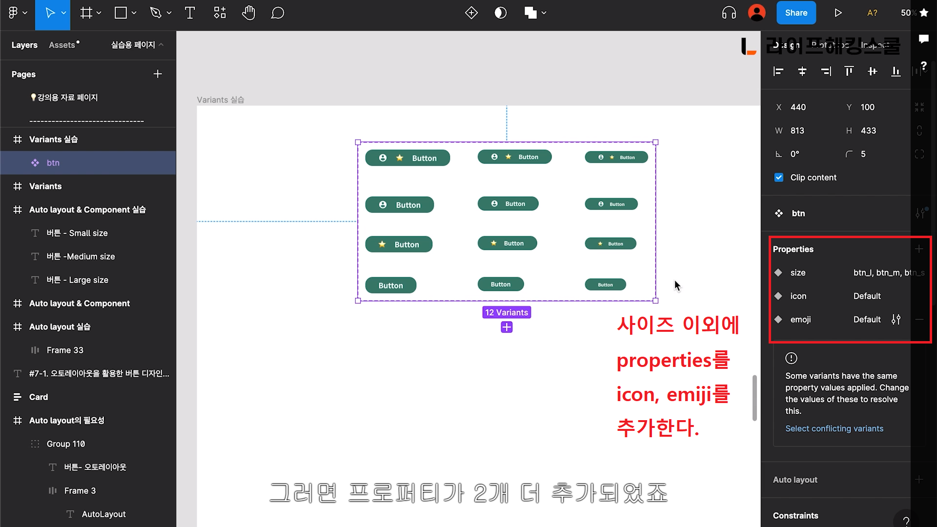The width and height of the screenshot is (937, 527).
Task: Switch to the Layers tab
Action: coord(24,45)
